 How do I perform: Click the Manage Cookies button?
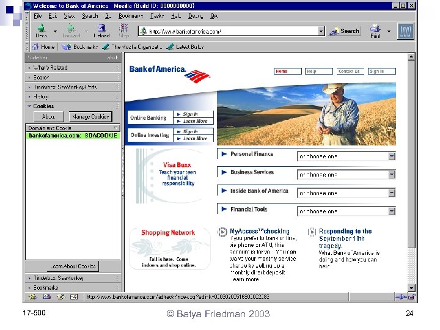pos(90,117)
